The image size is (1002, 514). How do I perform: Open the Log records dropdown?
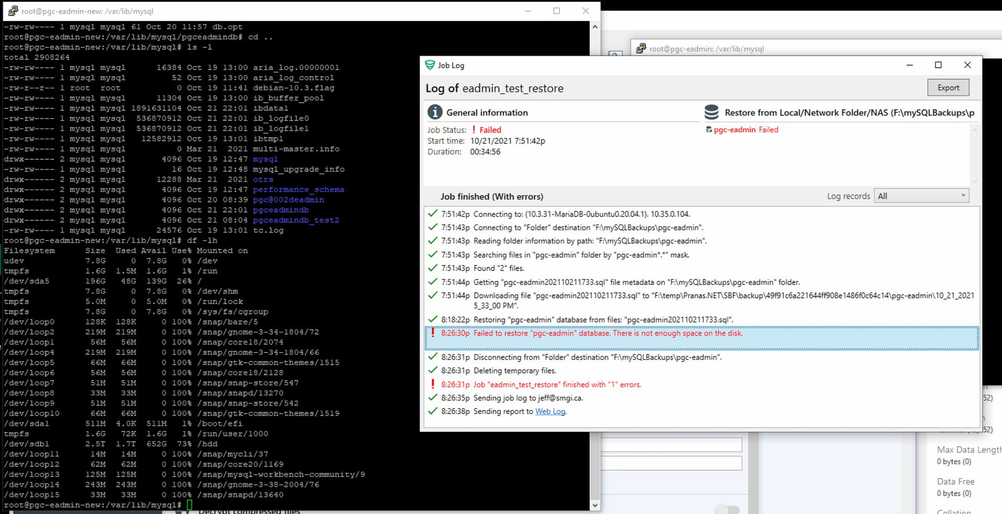[921, 196]
